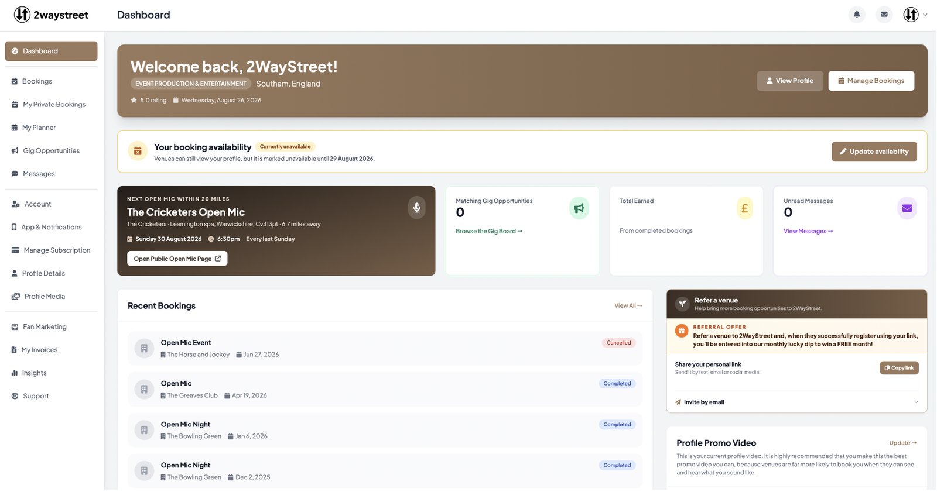The height and width of the screenshot is (492, 937).
Task: Click the Currently unavailable badge
Action: [x=285, y=147]
